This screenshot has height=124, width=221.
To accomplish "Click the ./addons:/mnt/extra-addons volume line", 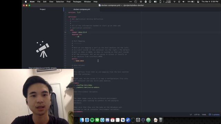I will [x=87, y=87].
